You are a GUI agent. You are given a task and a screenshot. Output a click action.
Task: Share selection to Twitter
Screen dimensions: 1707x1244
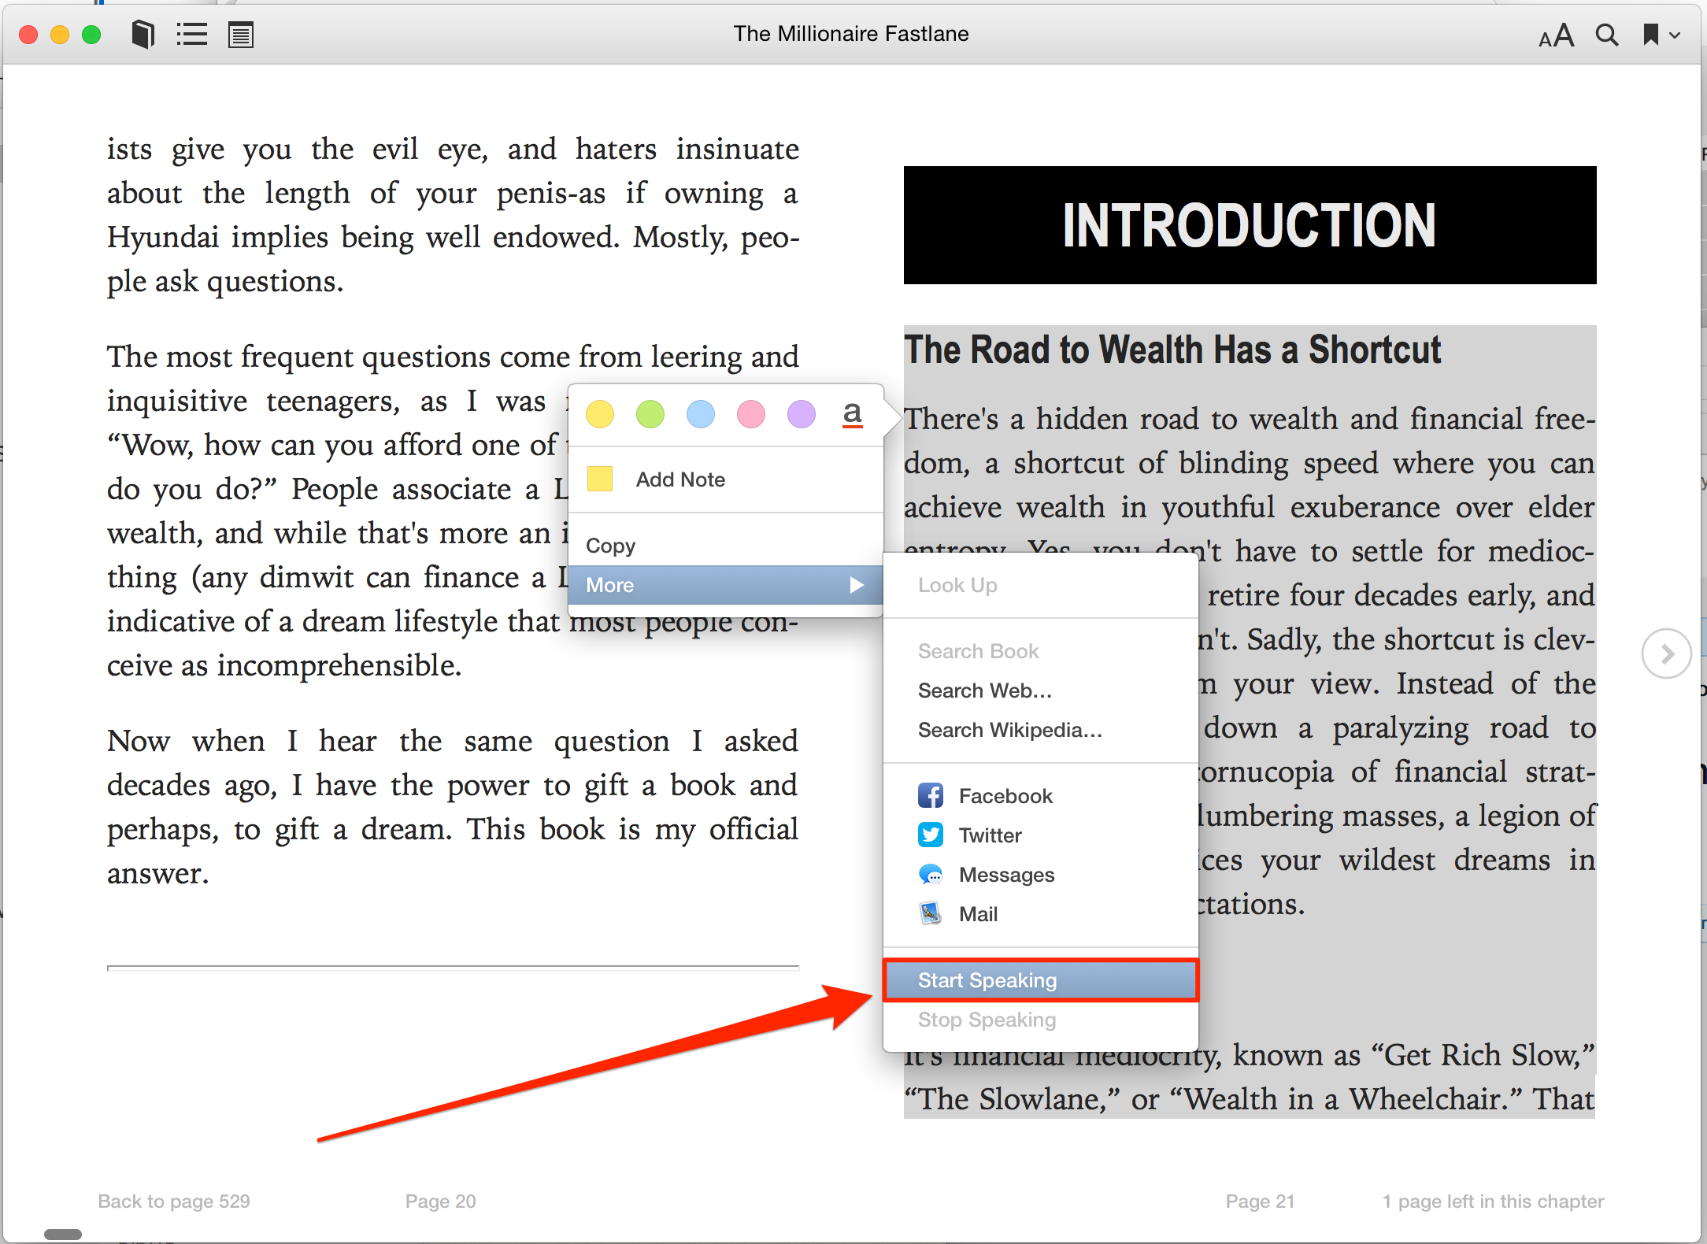point(1041,835)
